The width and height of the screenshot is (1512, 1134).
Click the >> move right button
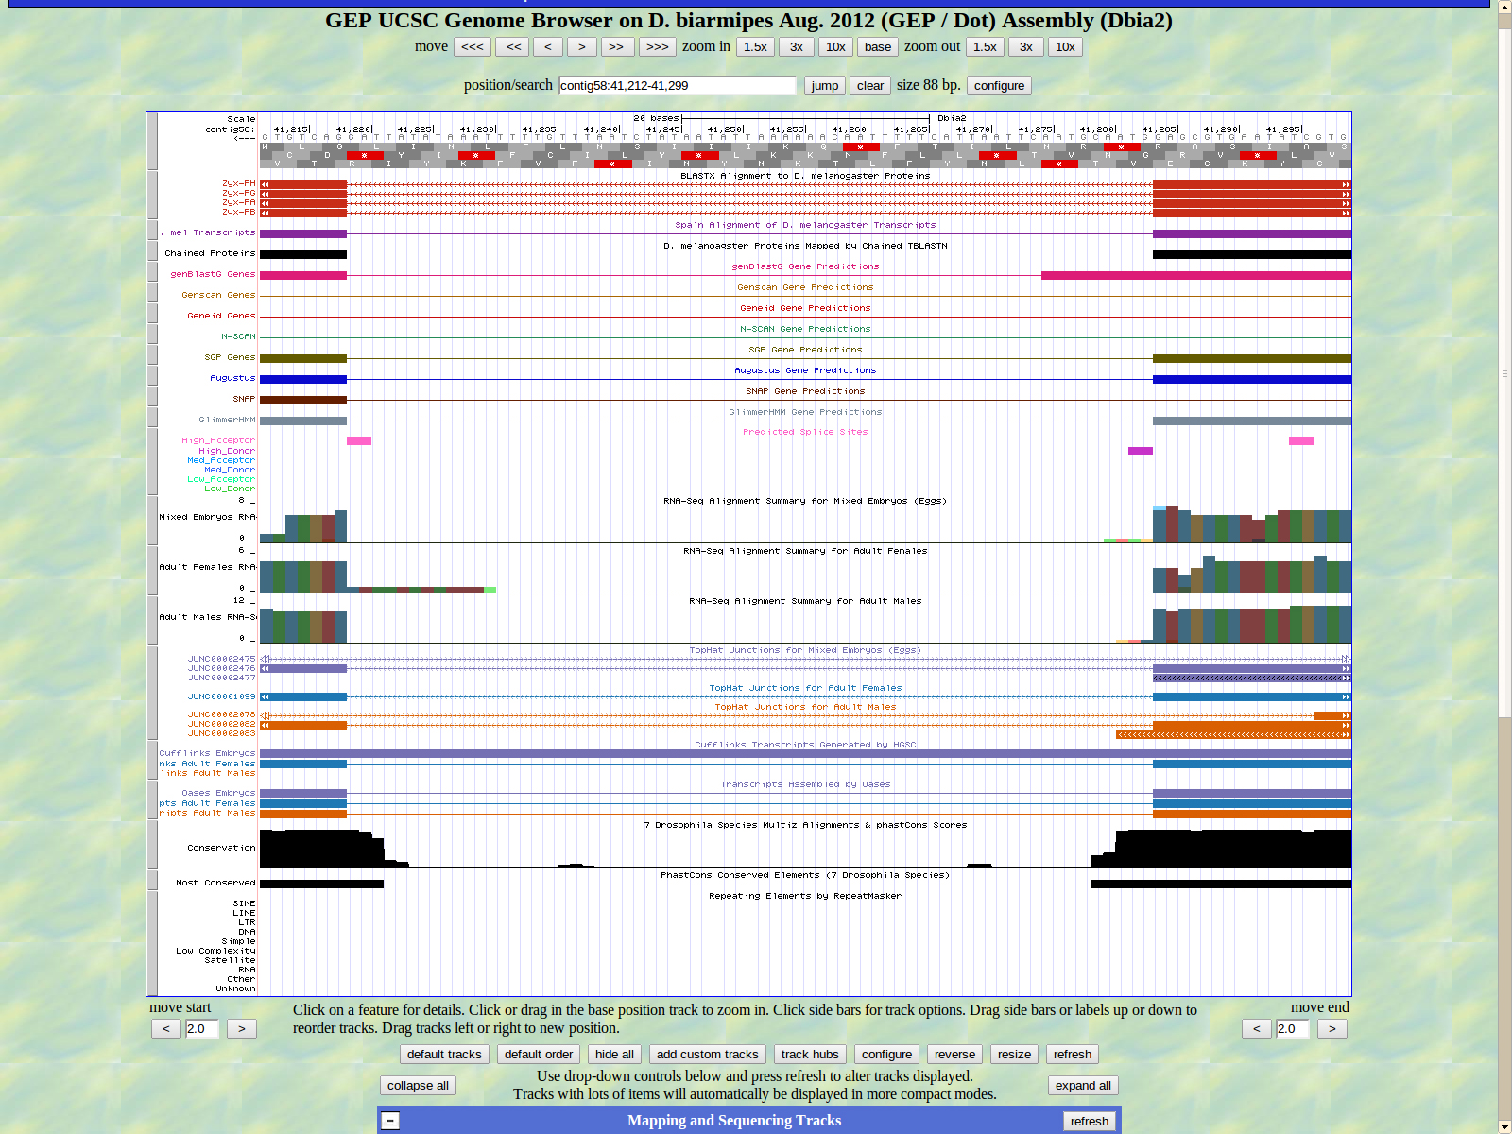[x=616, y=47]
